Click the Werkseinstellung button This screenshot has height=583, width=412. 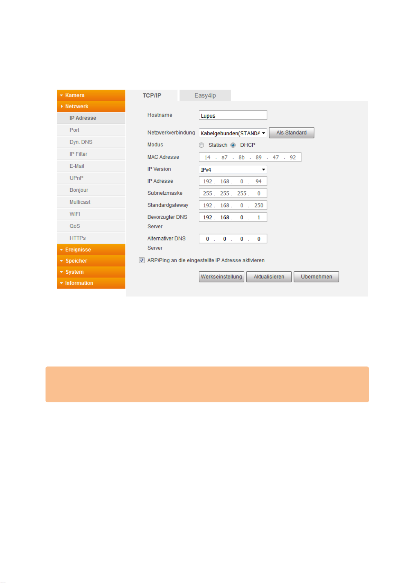click(222, 277)
